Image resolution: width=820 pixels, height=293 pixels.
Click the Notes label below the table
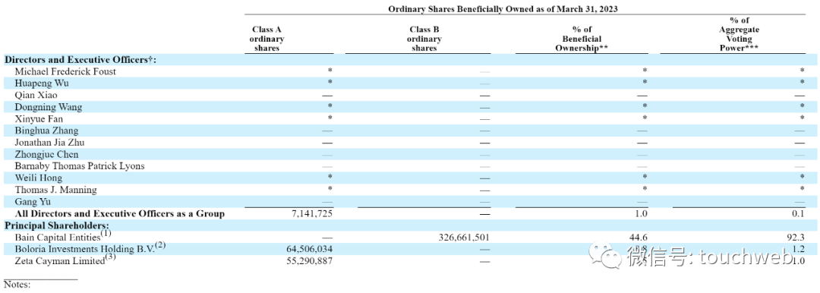(17, 285)
